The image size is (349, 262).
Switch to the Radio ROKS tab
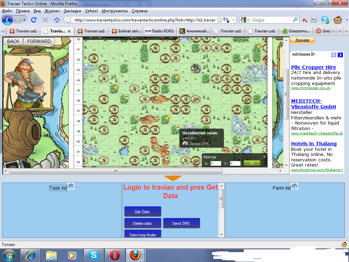[160, 31]
